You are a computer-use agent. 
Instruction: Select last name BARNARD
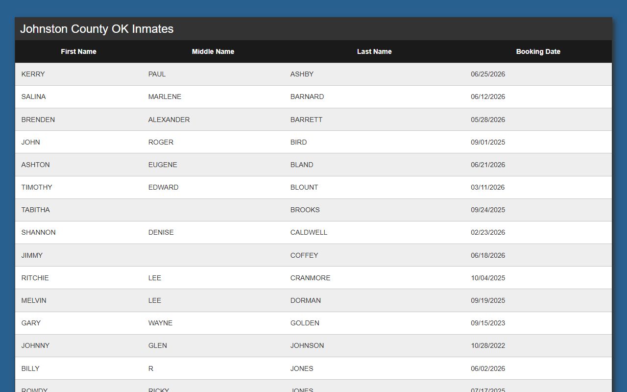(x=307, y=97)
